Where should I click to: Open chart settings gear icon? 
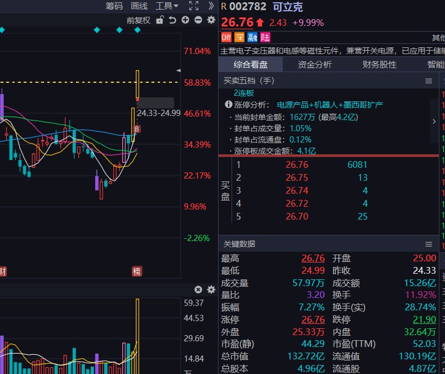pos(211,20)
